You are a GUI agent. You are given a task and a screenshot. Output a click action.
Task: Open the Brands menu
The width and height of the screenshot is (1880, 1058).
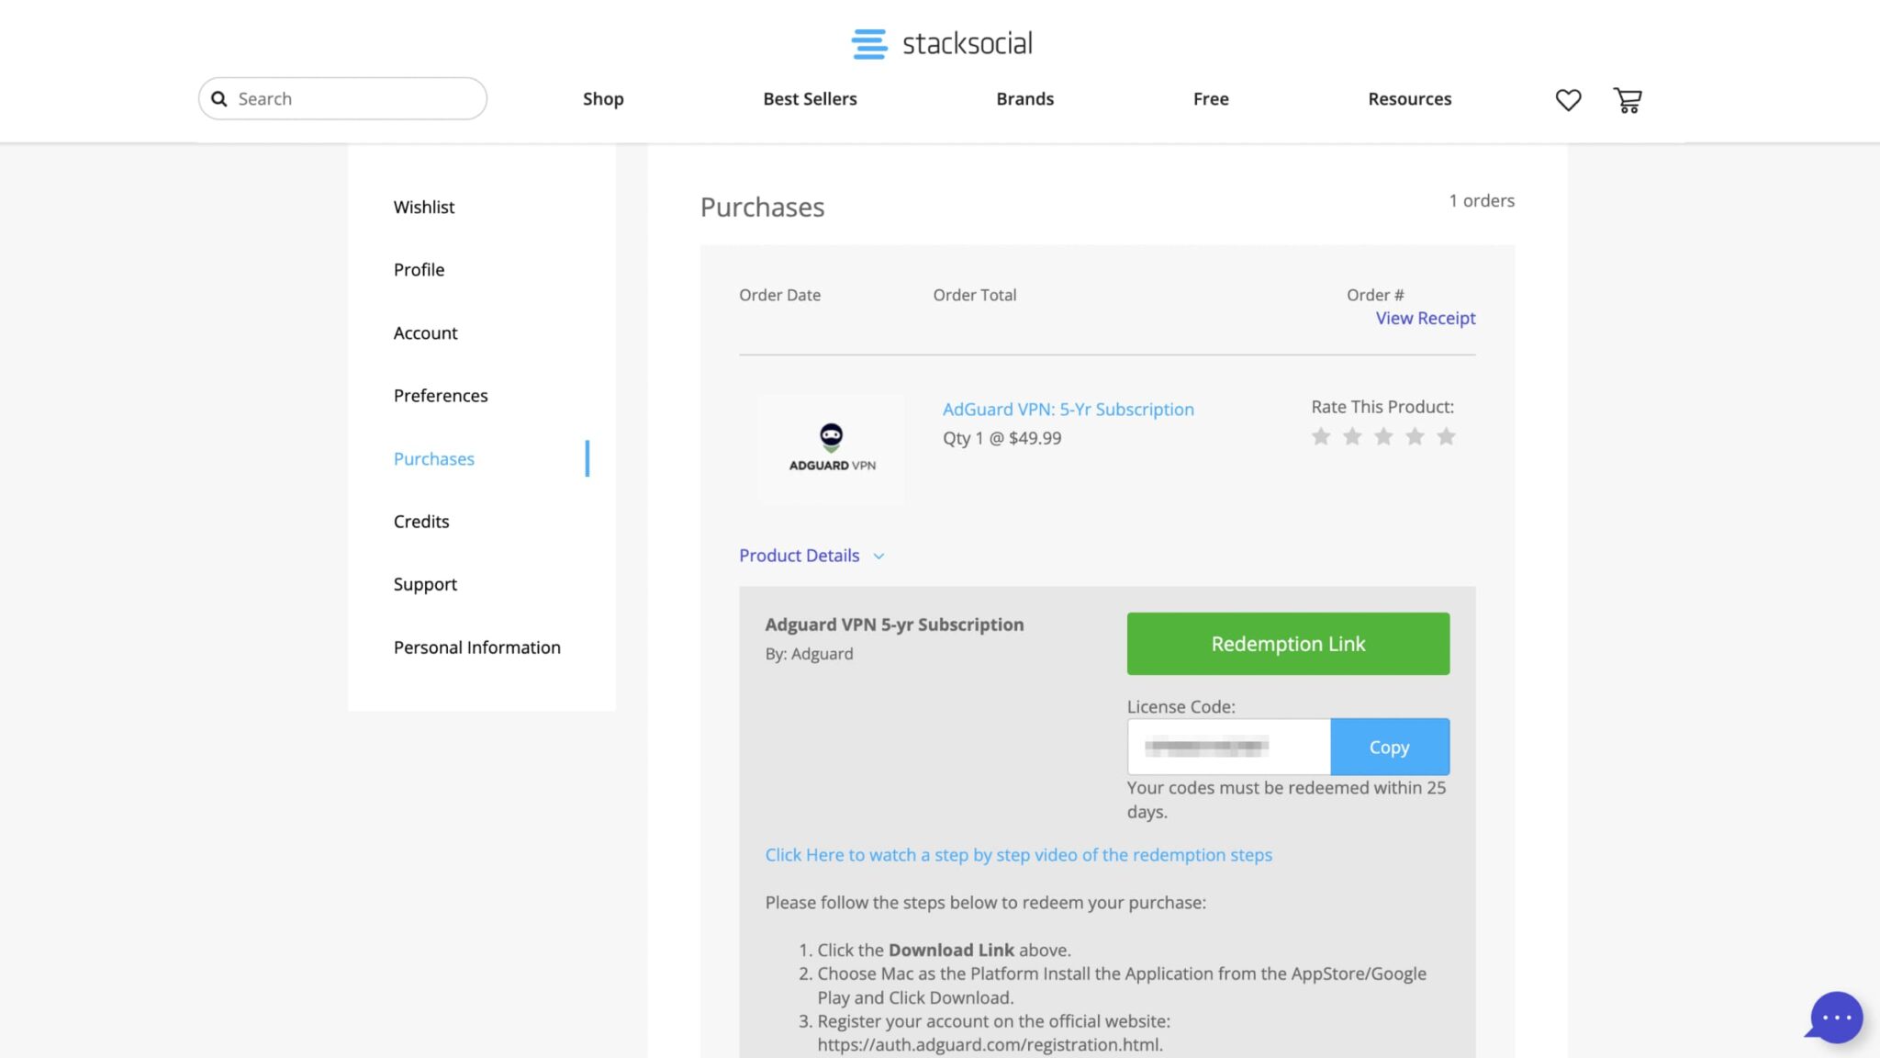pyautogui.click(x=1024, y=98)
